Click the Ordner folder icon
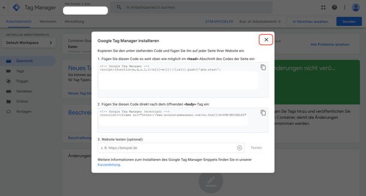 pos(9,101)
